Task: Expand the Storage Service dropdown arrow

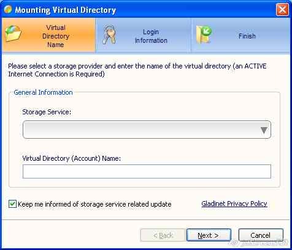Action: (x=264, y=130)
